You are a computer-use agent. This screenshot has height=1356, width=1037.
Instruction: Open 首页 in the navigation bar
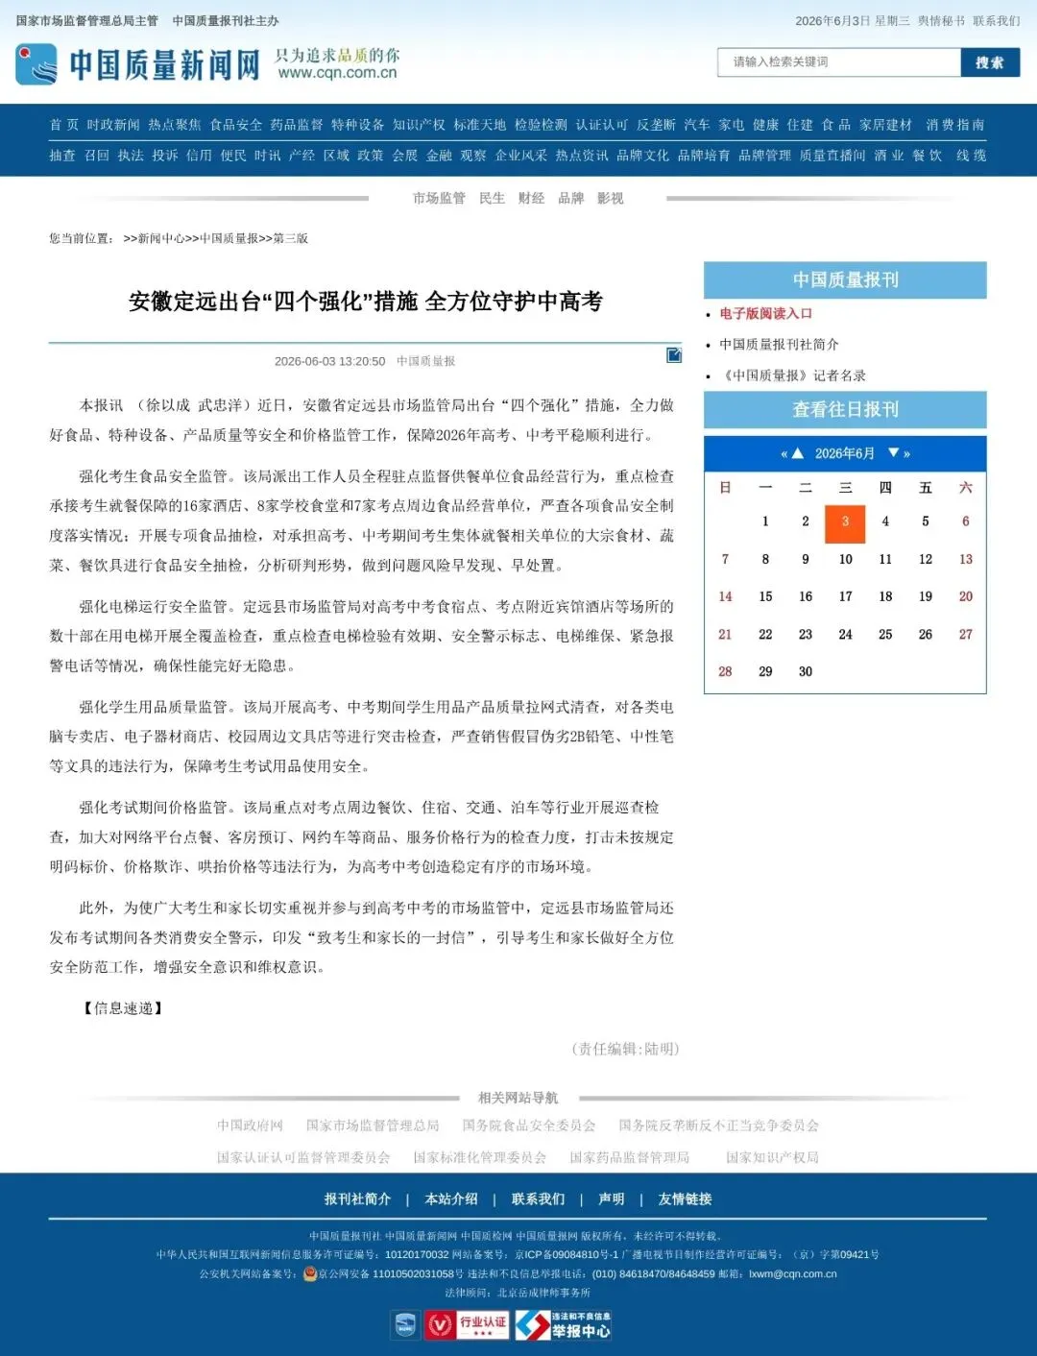click(64, 125)
